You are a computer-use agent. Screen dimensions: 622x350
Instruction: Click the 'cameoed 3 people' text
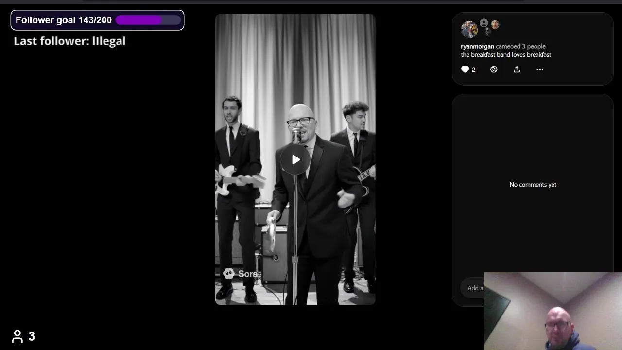tap(520, 46)
